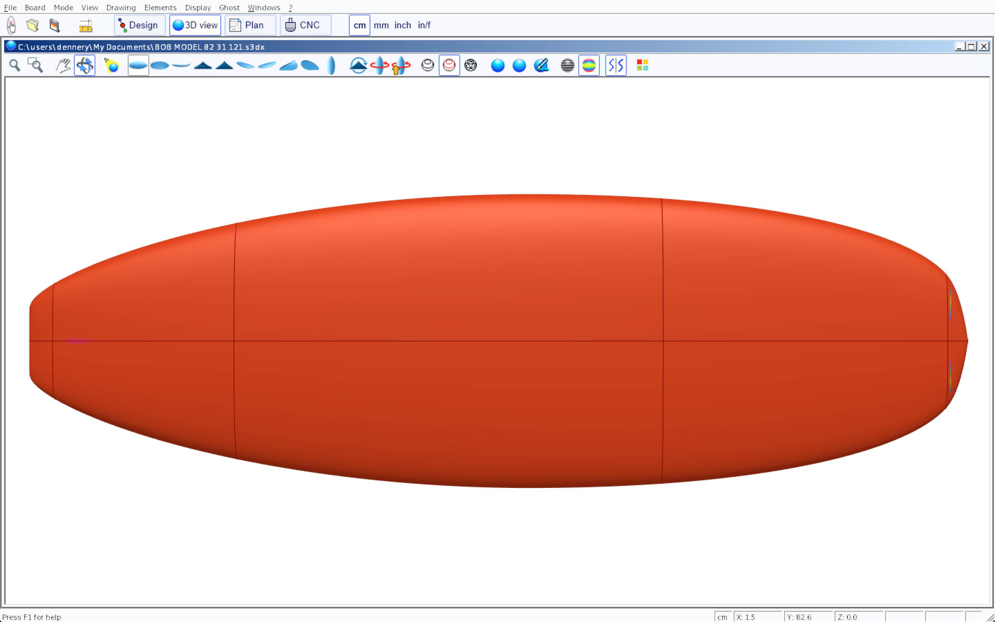Expand the Display menu
Viewport: 995px width, 622px height.
198,7
